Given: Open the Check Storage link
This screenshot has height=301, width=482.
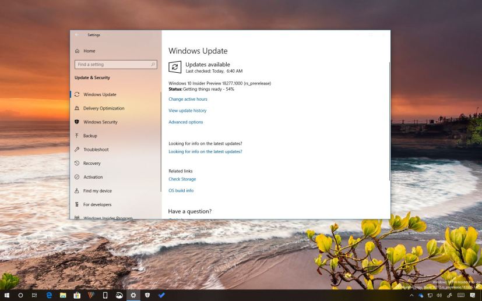Looking at the screenshot, I should point(182,179).
